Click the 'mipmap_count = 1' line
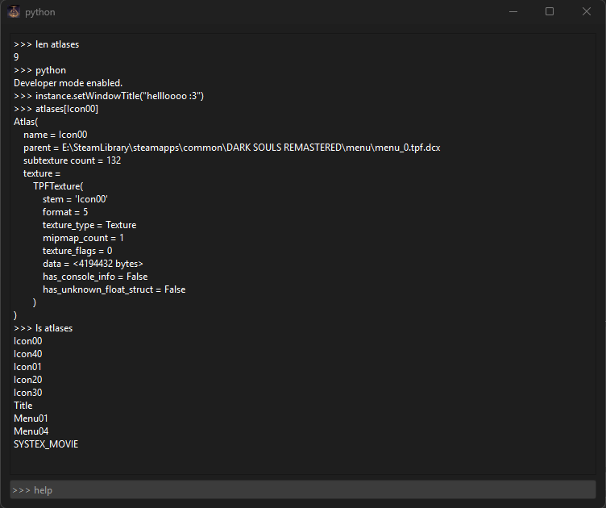Screen dimensions: 606x508 [83, 238]
